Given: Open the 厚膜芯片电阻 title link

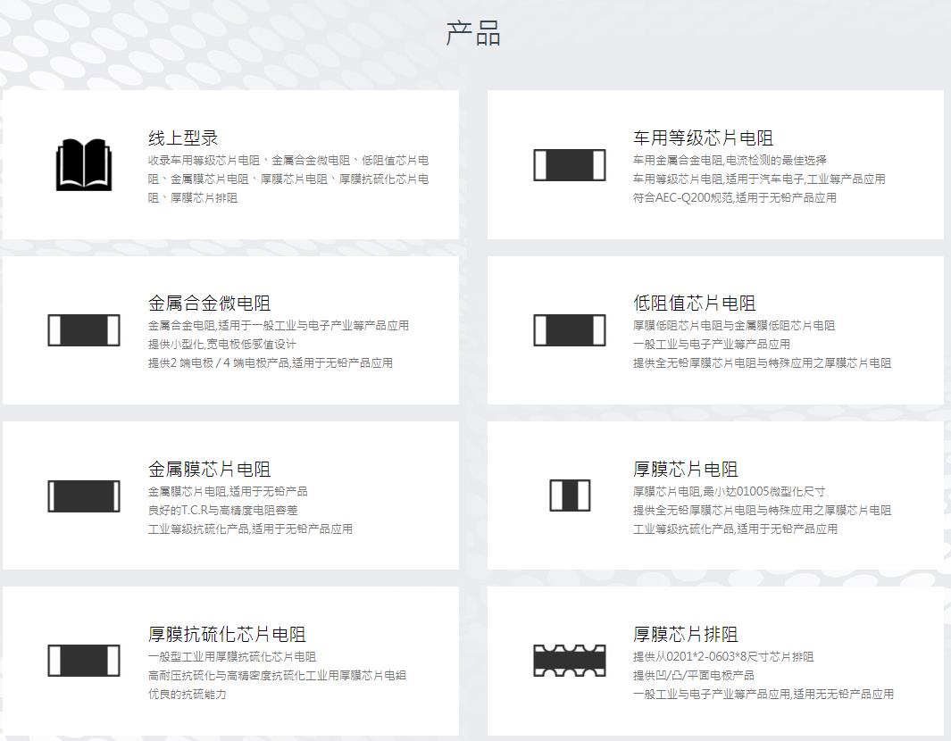Looking at the screenshot, I should tap(685, 470).
